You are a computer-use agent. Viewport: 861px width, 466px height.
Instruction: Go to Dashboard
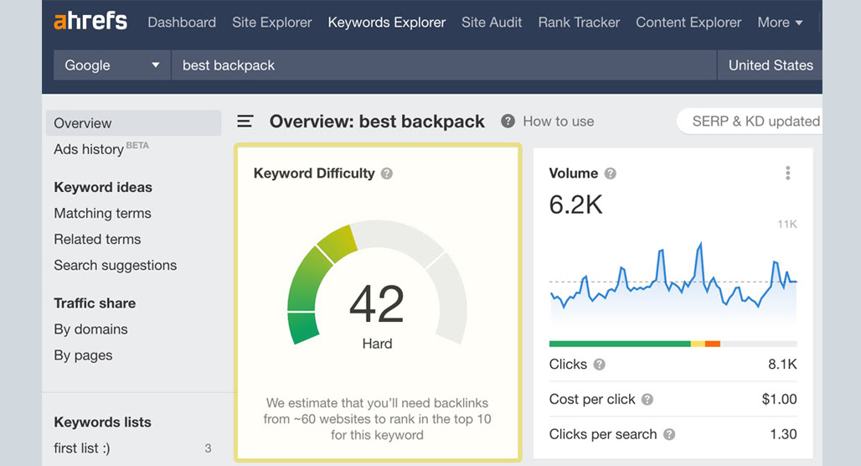(x=182, y=23)
